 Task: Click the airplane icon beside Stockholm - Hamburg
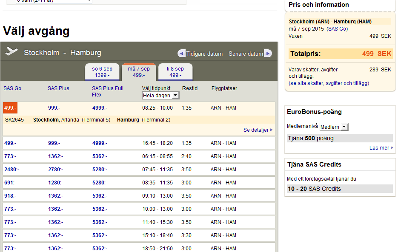click(11, 51)
